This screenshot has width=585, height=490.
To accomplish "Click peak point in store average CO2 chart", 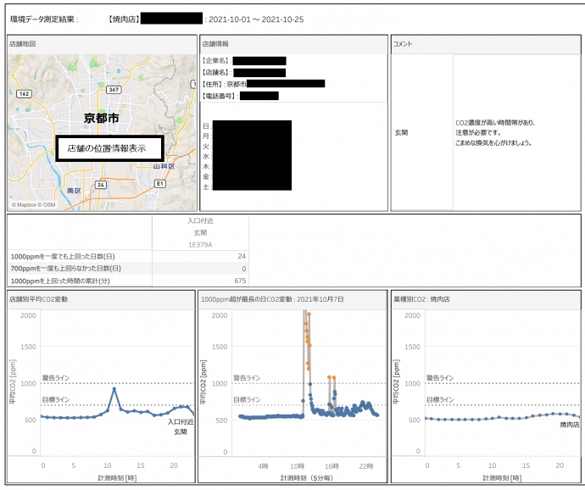I will point(114,389).
